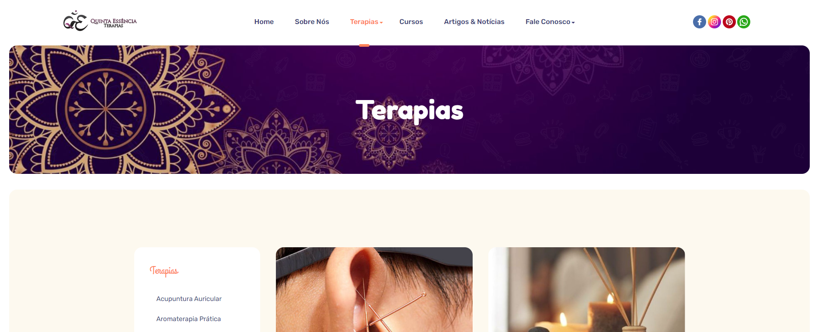Open the Fale Conosco menu
This screenshot has width=815, height=332.
point(548,22)
